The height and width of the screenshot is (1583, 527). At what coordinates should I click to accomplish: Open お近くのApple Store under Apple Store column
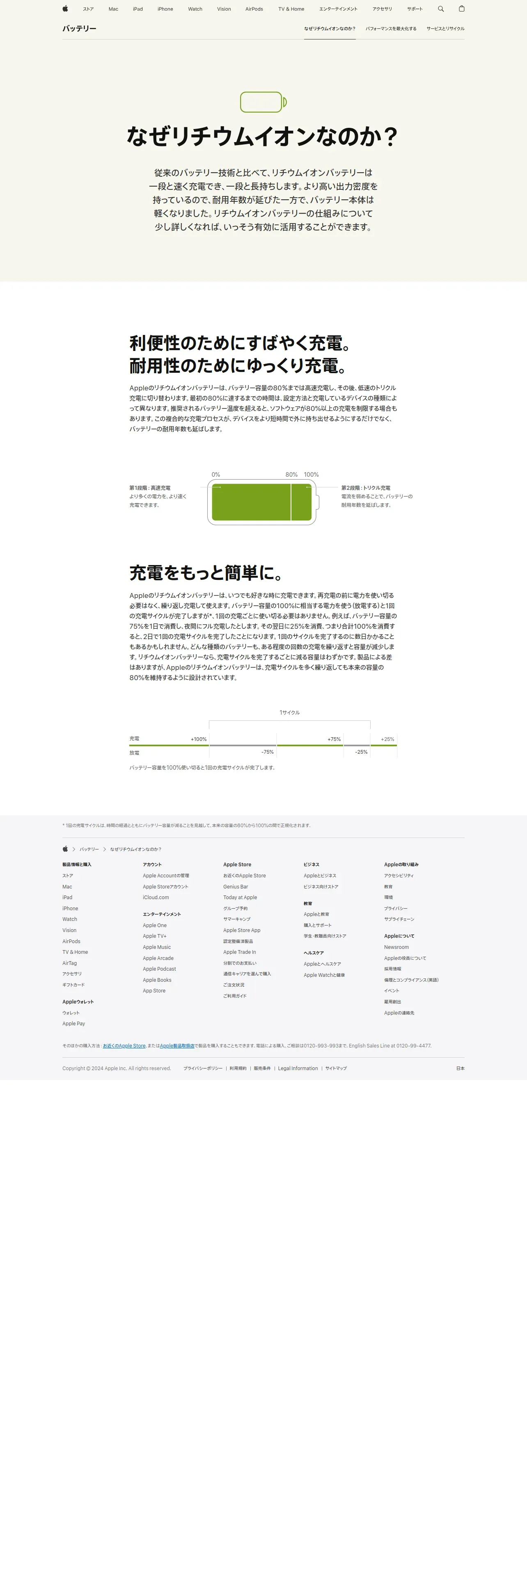244,876
